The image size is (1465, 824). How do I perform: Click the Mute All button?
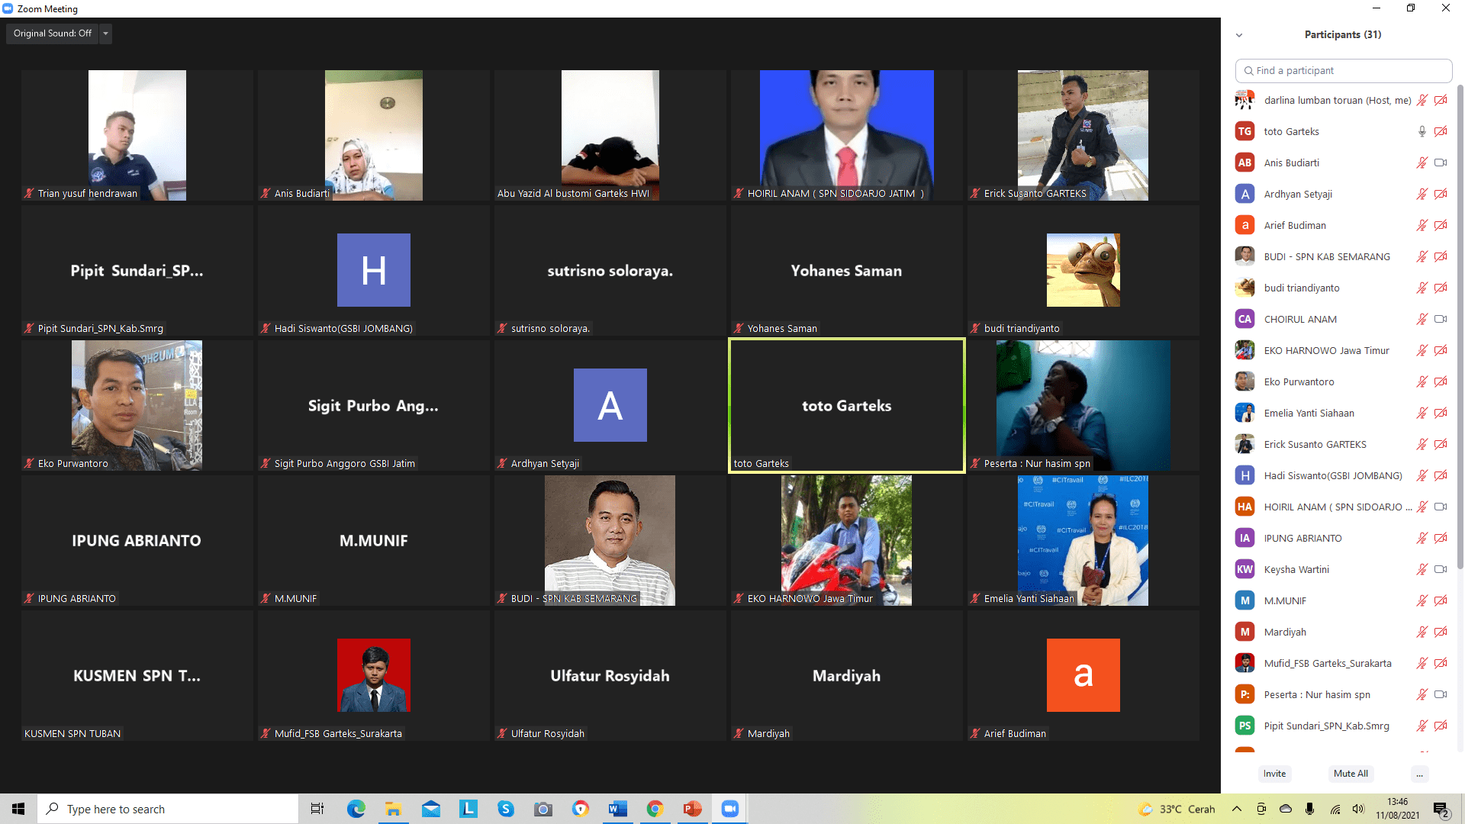(x=1351, y=774)
